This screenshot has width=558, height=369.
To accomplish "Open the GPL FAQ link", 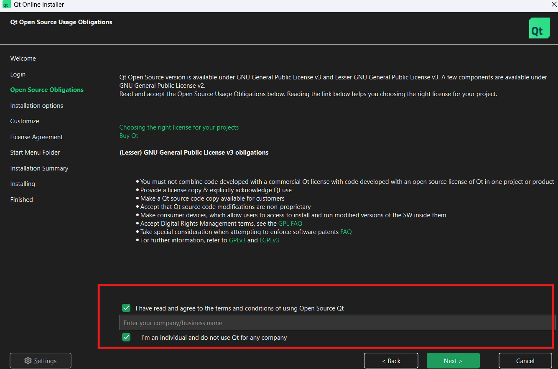I will 290,224.
